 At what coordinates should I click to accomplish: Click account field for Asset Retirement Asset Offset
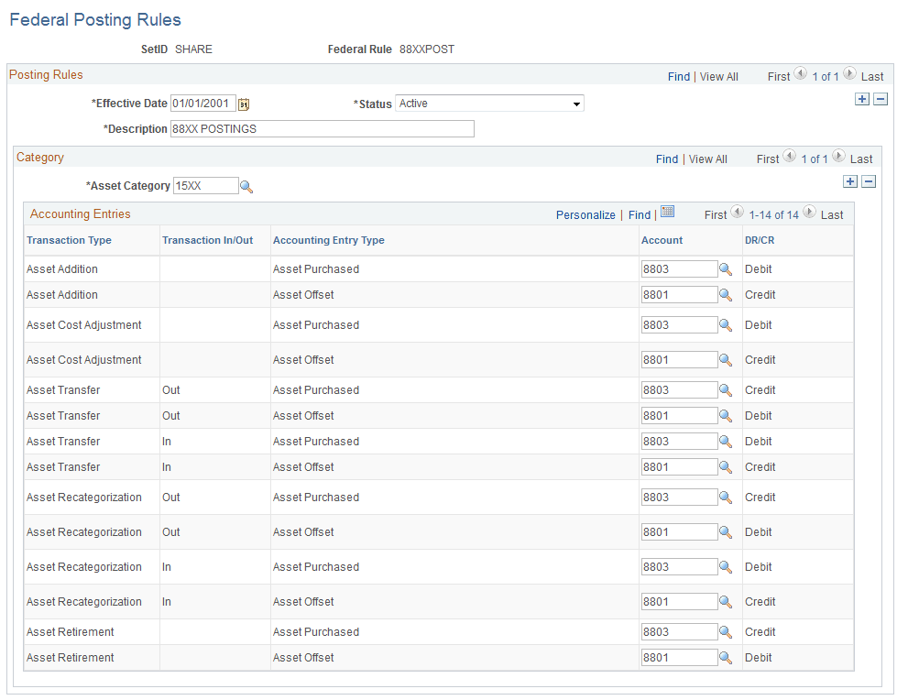pos(679,658)
